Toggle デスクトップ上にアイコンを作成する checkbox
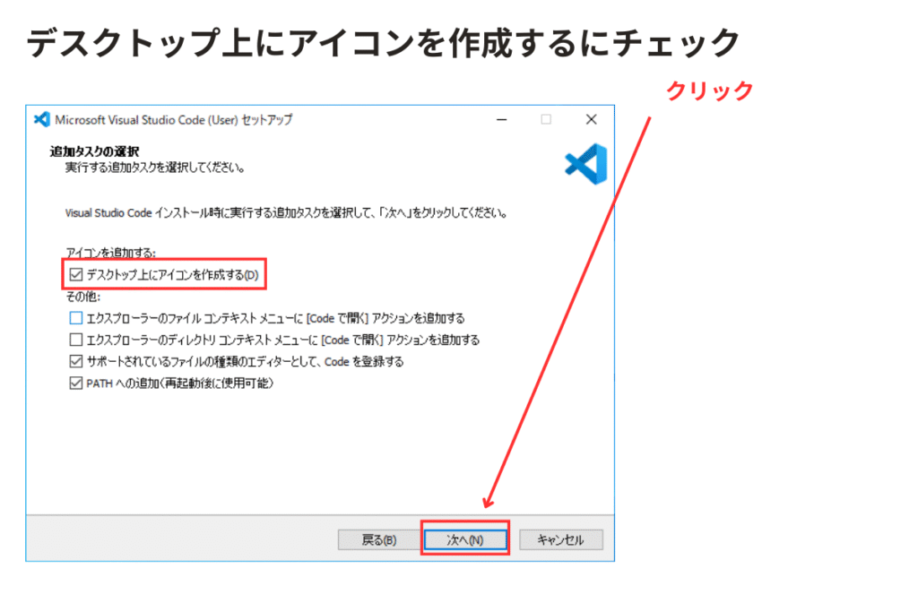Image resolution: width=918 pixels, height=612 pixels. (75, 274)
